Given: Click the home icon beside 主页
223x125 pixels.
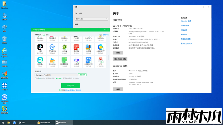Looking at the screenshot, I should coord(76,13).
